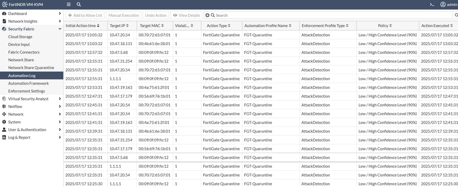Viewport: 458px width, 187px height.
Task: Click initial action time 2025/07/17 12:39:31
Action: [84, 131]
